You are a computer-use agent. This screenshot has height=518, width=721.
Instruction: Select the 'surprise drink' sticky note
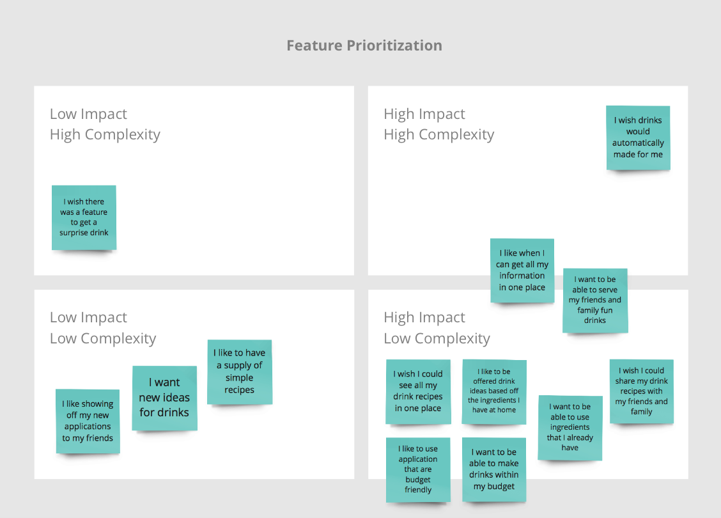[84, 217]
